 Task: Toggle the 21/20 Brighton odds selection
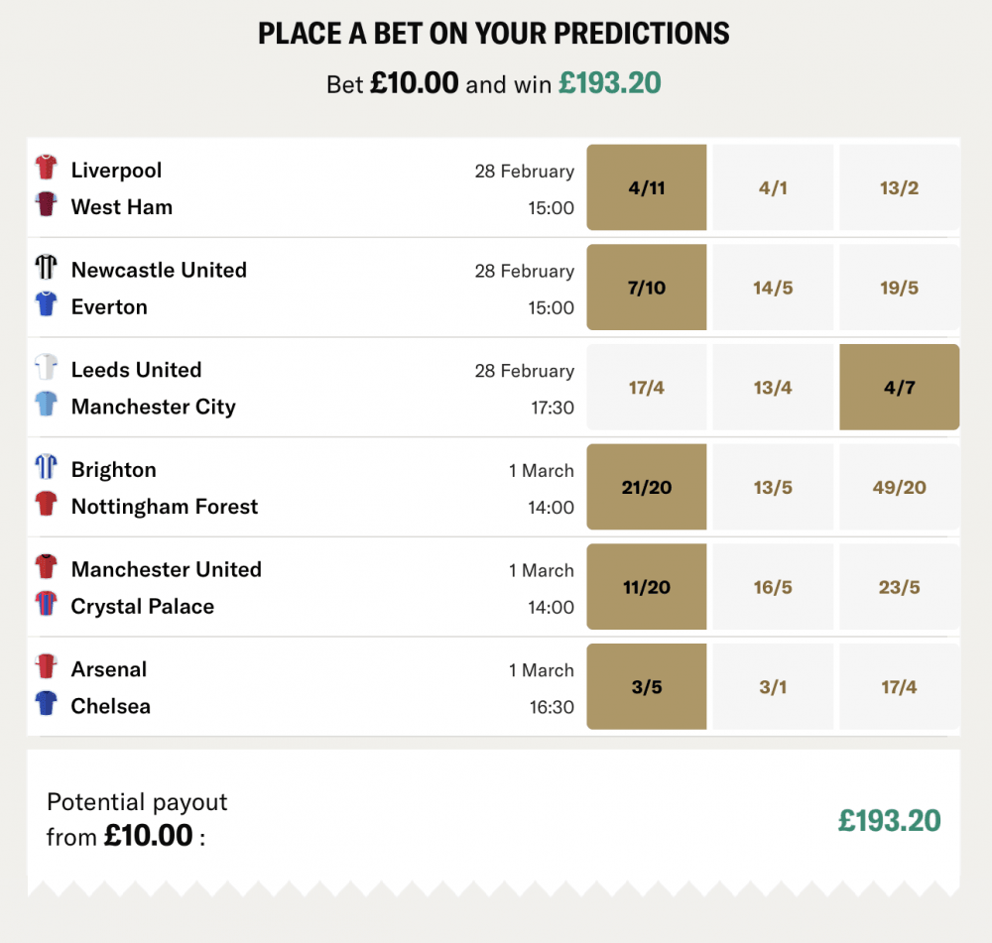tap(647, 487)
